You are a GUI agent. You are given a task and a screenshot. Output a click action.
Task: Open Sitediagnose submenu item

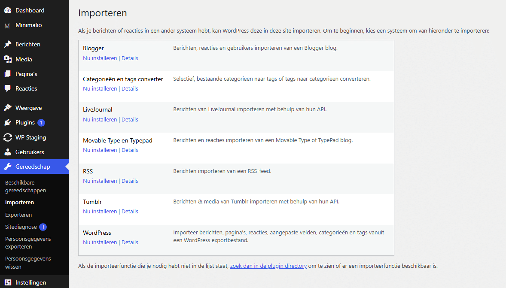21,227
